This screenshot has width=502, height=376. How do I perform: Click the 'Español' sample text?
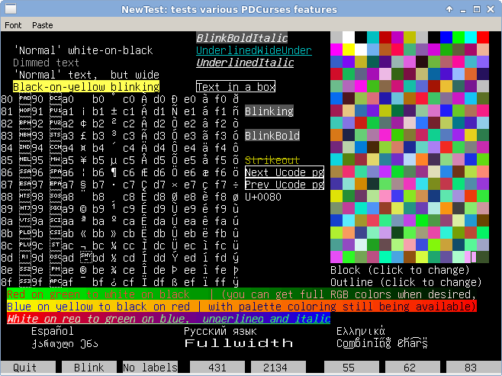(x=53, y=331)
